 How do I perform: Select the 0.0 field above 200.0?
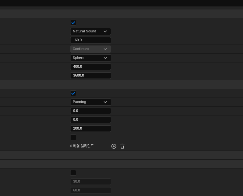tap(91, 120)
